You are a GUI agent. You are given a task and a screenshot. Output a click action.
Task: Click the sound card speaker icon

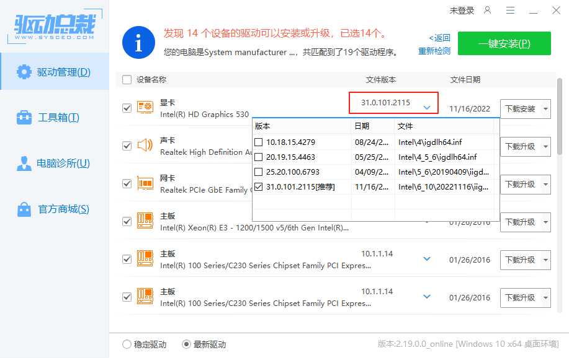point(145,146)
